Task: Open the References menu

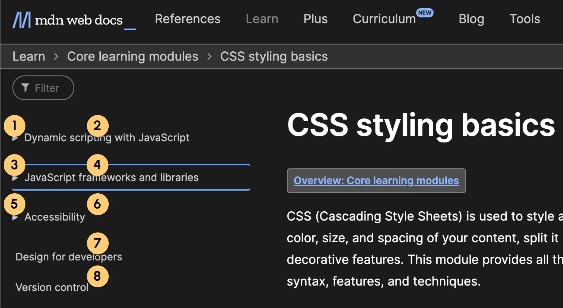Action: 188,19
